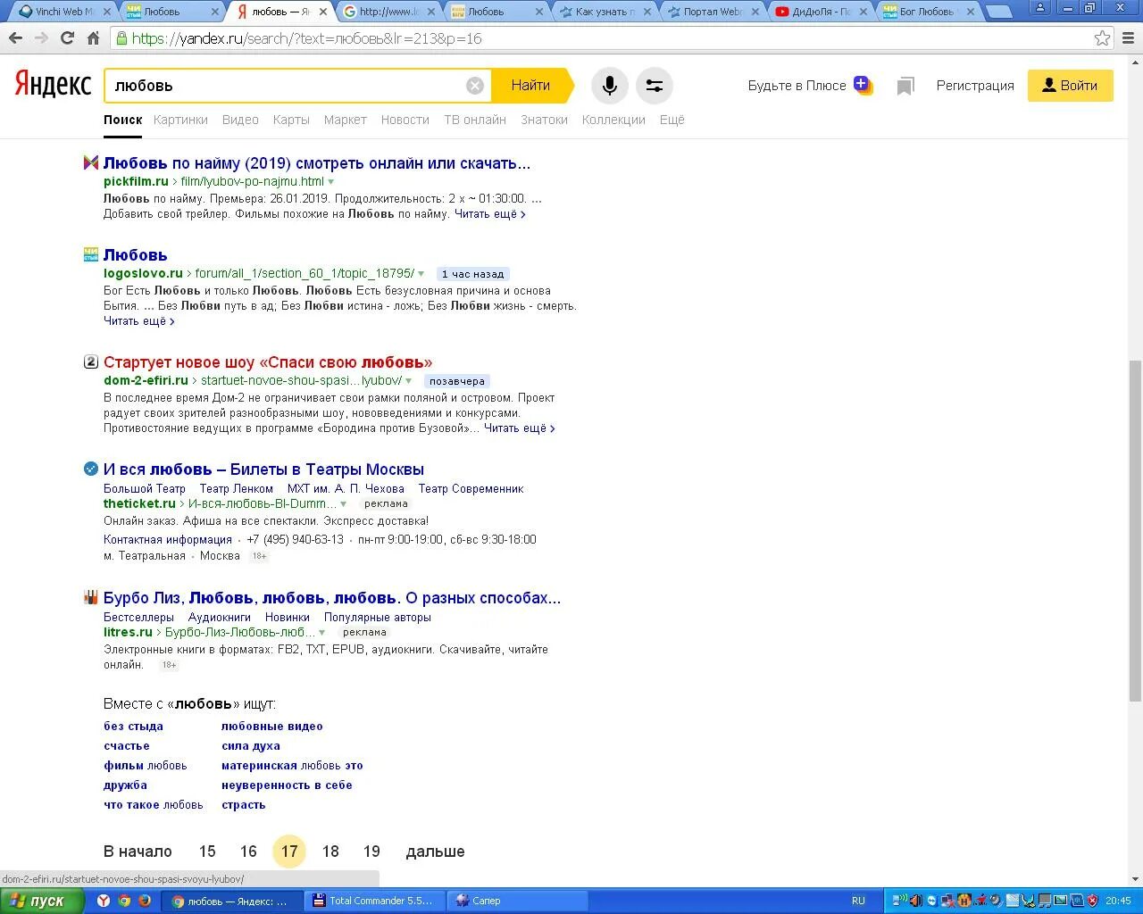Open the Chrome icon in quick launch
The width and height of the screenshot is (1143, 914).
[x=124, y=901]
